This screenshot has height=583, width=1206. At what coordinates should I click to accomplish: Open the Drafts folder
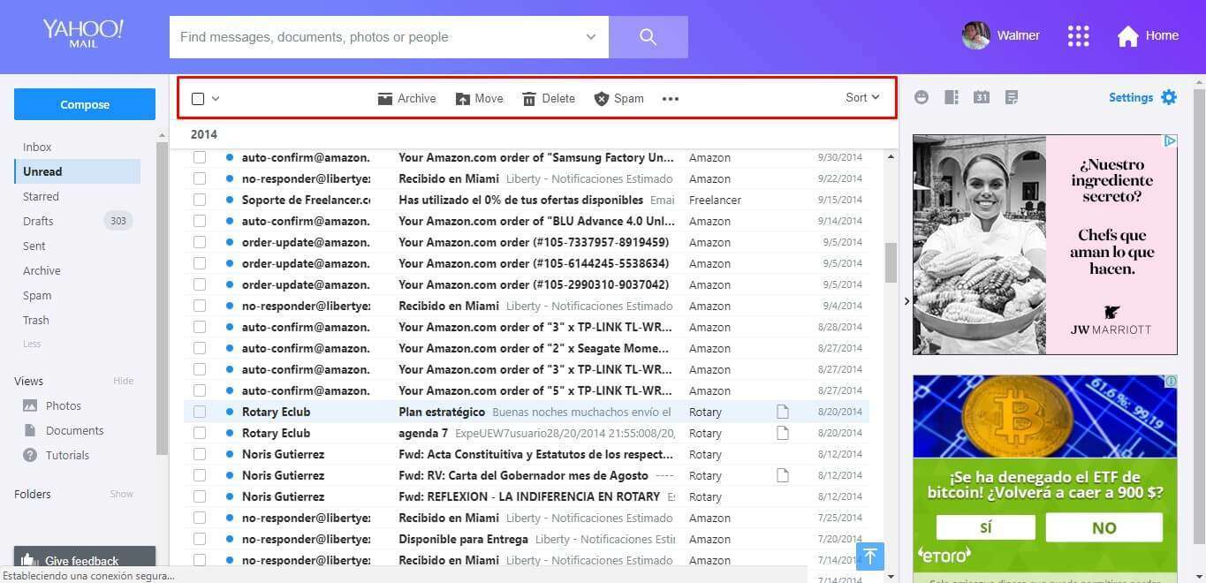tap(38, 221)
